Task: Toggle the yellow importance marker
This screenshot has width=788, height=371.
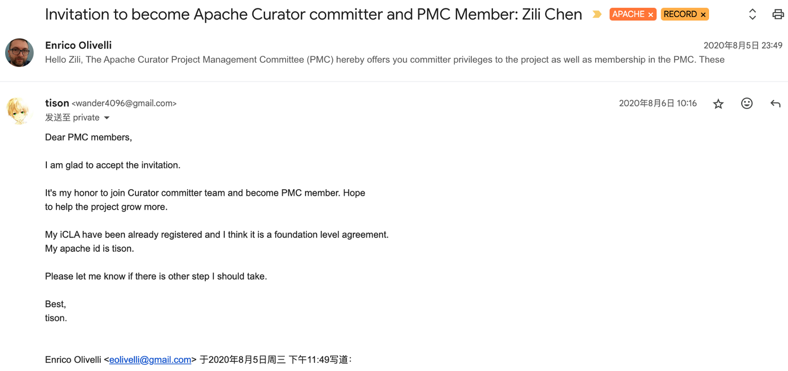Action: pos(597,14)
